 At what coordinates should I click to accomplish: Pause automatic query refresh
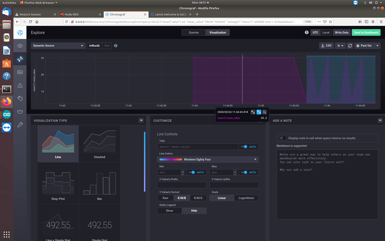click(340, 45)
